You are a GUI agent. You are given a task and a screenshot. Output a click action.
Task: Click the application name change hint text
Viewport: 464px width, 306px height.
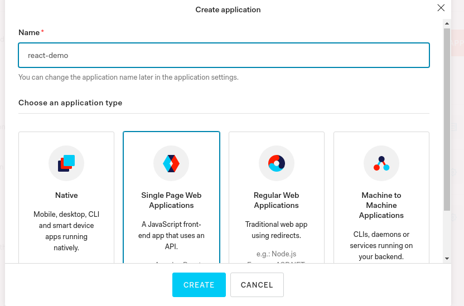click(128, 77)
